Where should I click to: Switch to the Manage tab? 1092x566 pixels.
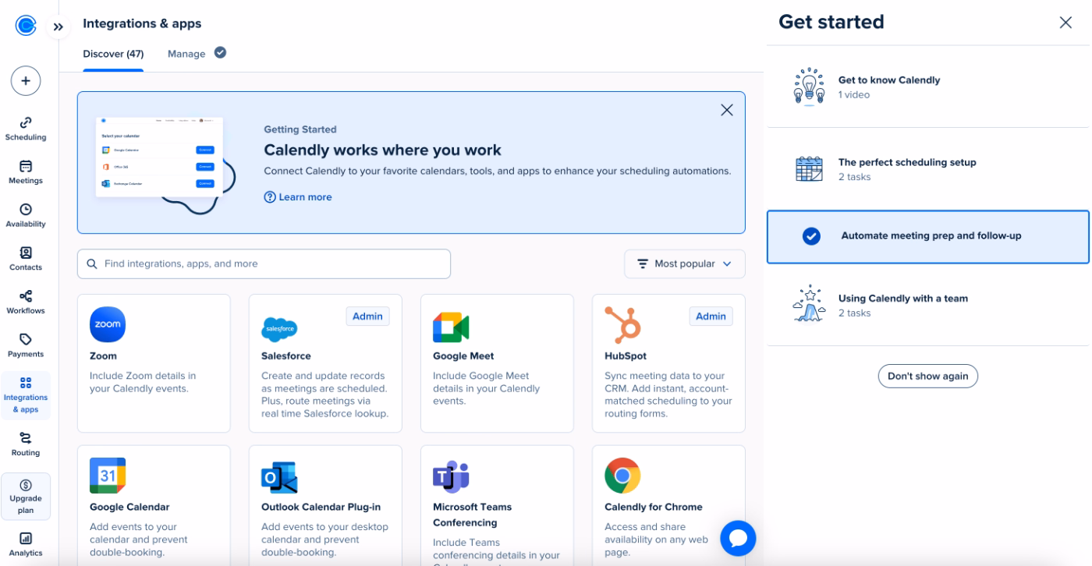point(197,53)
